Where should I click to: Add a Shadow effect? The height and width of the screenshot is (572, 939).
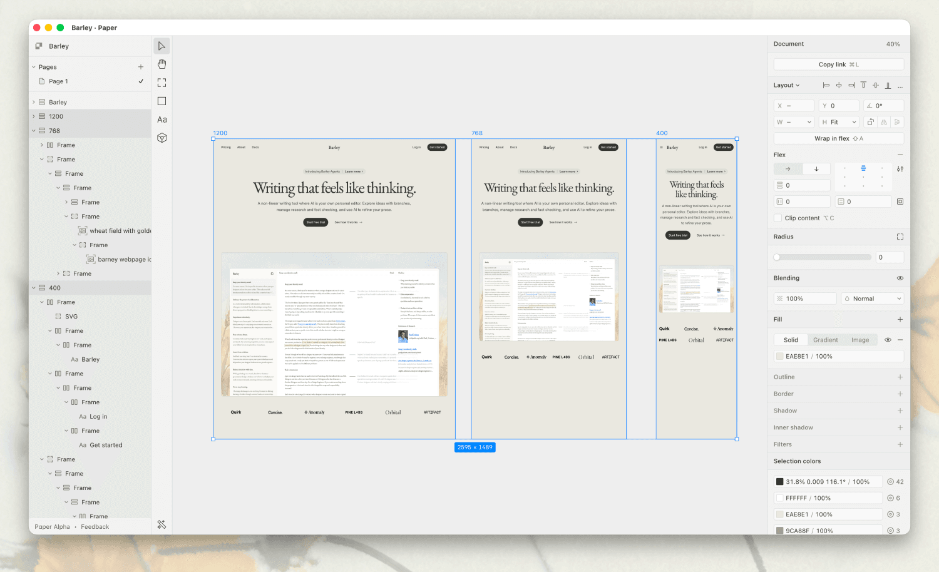click(900, 411)
